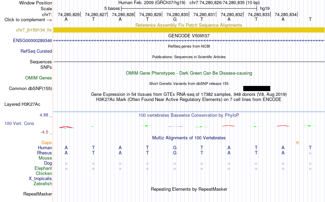Select the black dbSNP variant block

257,89
